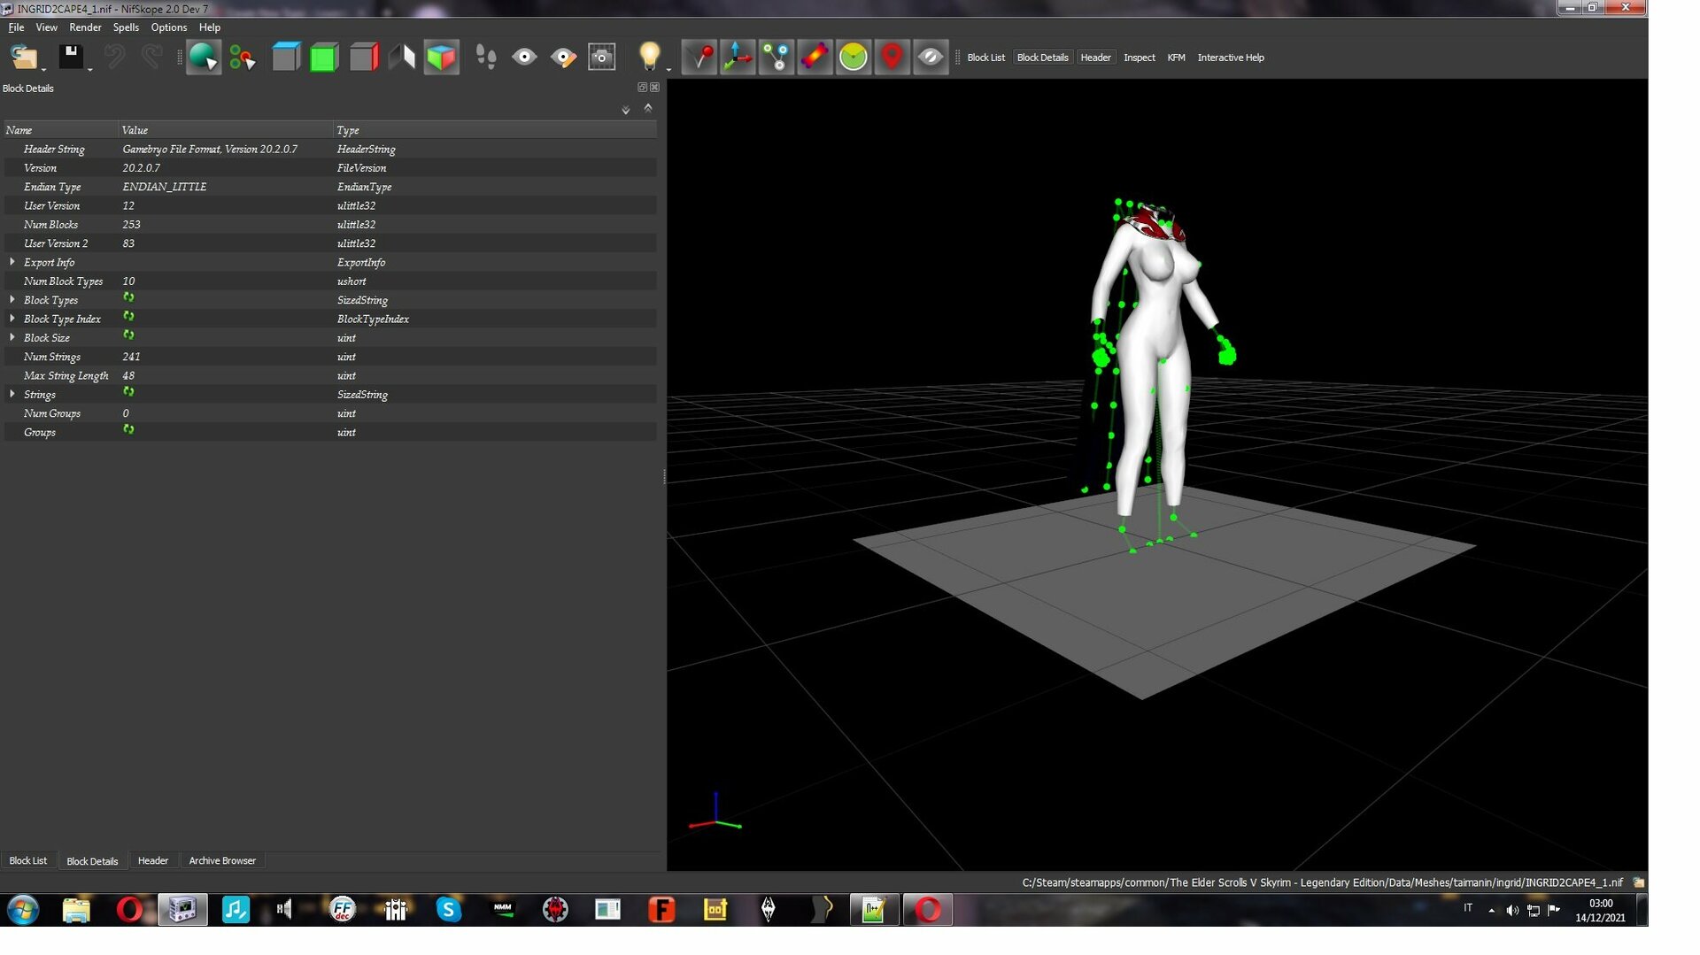
Task: Open the View menu
Action: pos(46,27)
